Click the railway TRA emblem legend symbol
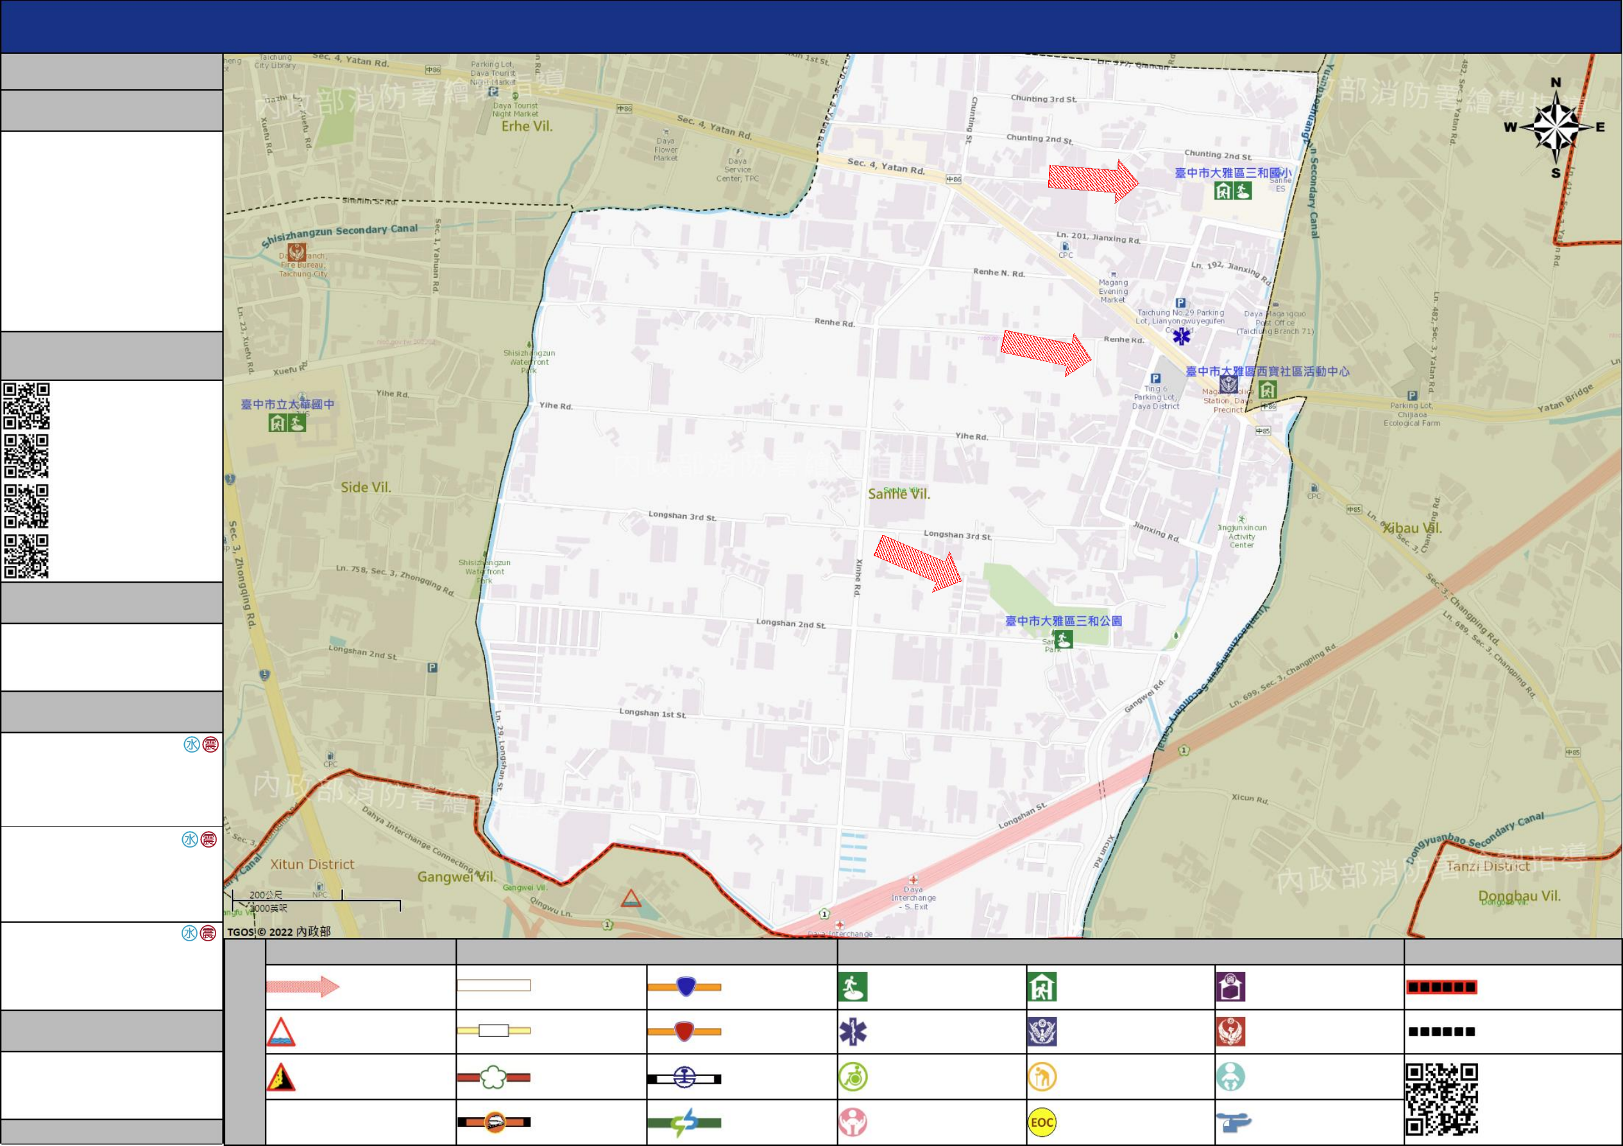1623x1146 pixels. tap(684, 1078)
